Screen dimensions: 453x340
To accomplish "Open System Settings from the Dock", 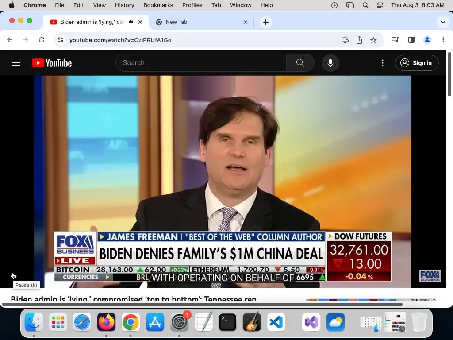I will point(179,322).
